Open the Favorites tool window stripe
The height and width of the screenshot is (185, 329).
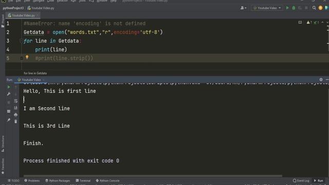point(3,166)
